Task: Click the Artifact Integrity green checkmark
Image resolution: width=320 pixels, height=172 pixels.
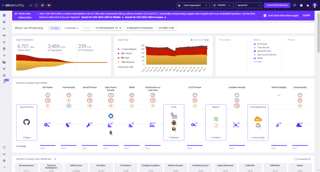Action: click(279, 95)
